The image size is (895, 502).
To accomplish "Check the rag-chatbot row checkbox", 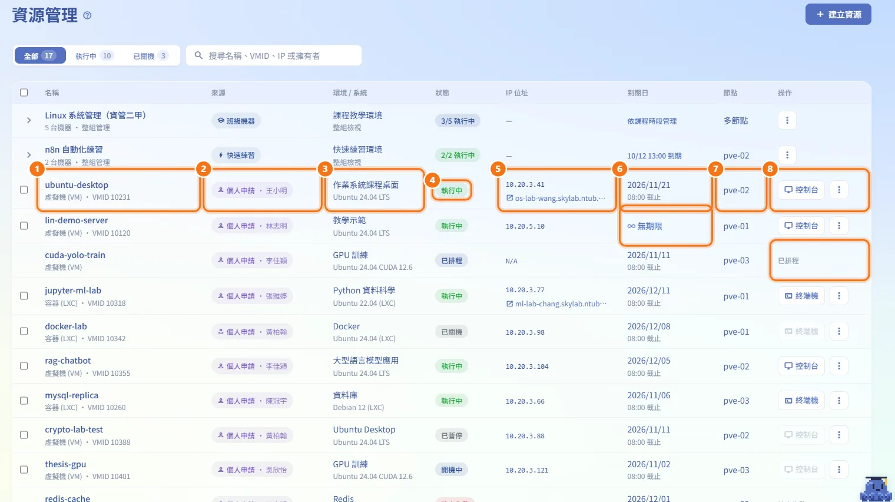I will [x=24, y=366].
